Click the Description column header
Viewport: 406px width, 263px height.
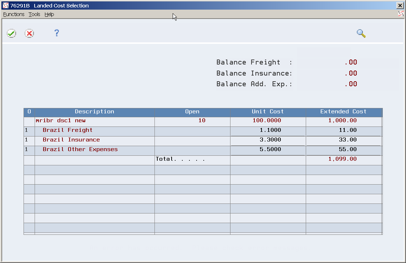pos(95,112)
